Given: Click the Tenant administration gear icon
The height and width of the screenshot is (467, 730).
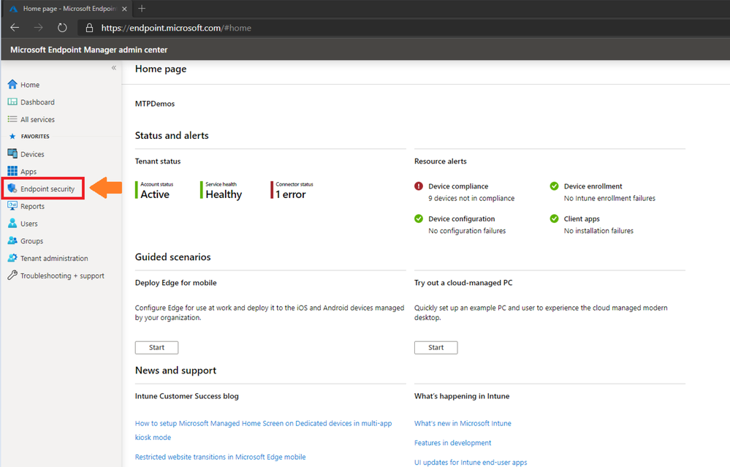Looking at the screenshot, I should 12,258.
